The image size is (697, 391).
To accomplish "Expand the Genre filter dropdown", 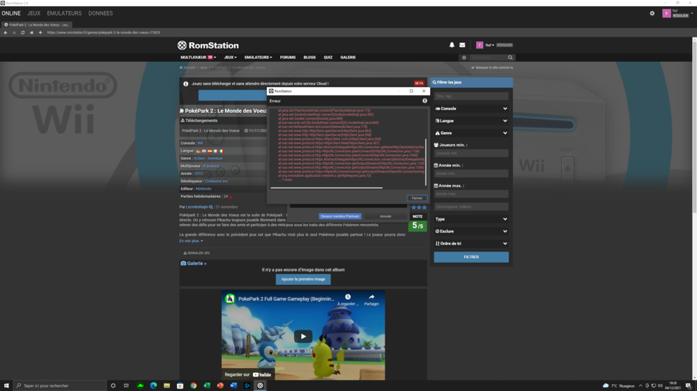I will tap(471, 133).
